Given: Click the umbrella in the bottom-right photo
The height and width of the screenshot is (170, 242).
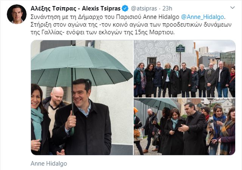Looking at the screenshot, I should tap(159, 103).
